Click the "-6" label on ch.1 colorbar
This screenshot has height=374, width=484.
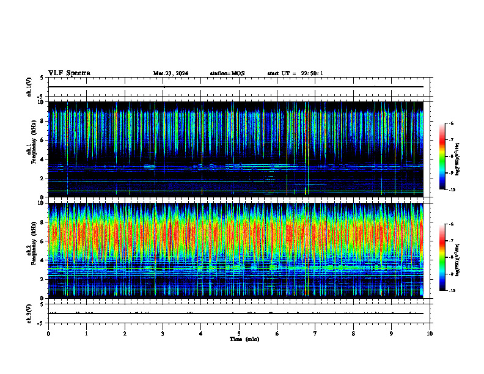[x=451, y=123]
